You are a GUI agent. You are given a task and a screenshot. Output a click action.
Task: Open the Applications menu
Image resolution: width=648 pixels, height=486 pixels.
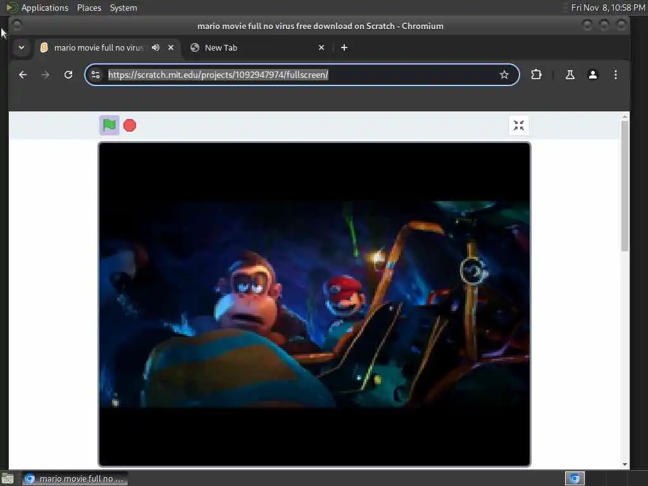tap(45, 8)
